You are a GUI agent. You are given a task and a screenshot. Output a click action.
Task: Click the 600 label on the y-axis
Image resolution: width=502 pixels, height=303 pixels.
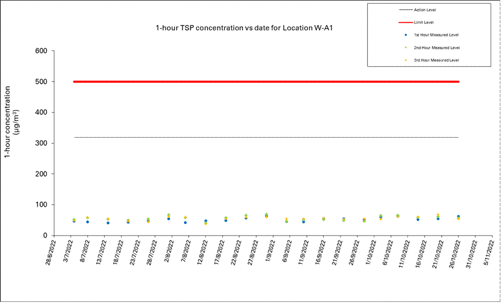[x=41, y=51]
